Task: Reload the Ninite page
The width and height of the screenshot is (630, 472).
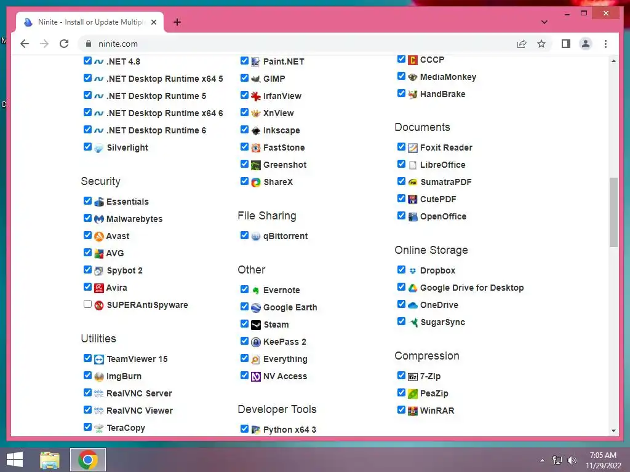Action: pos(64,44)
